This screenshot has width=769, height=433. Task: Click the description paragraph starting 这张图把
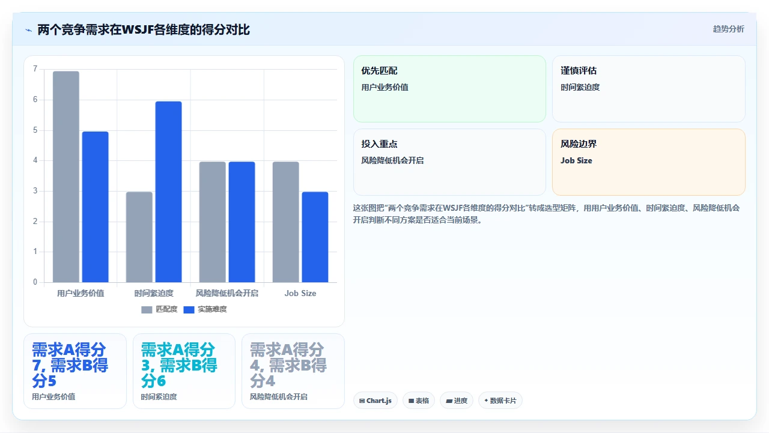[547, 214]
